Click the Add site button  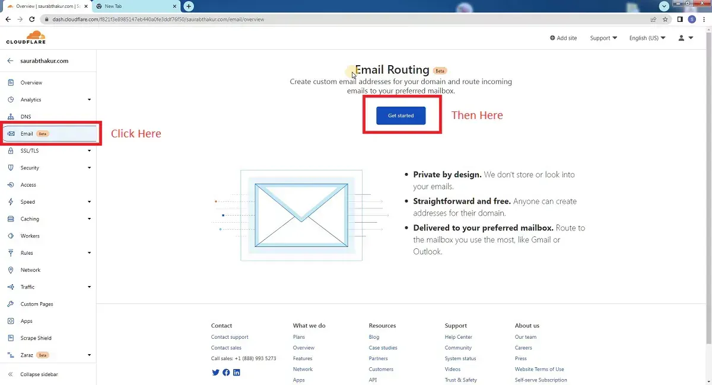point(563,38)
